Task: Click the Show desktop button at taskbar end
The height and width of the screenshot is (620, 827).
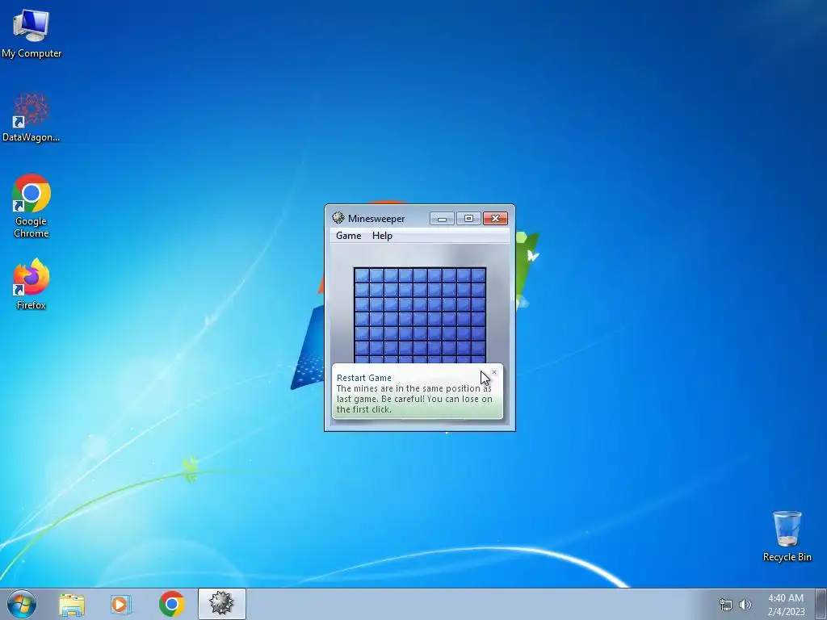Action: (x=821, y=604)
